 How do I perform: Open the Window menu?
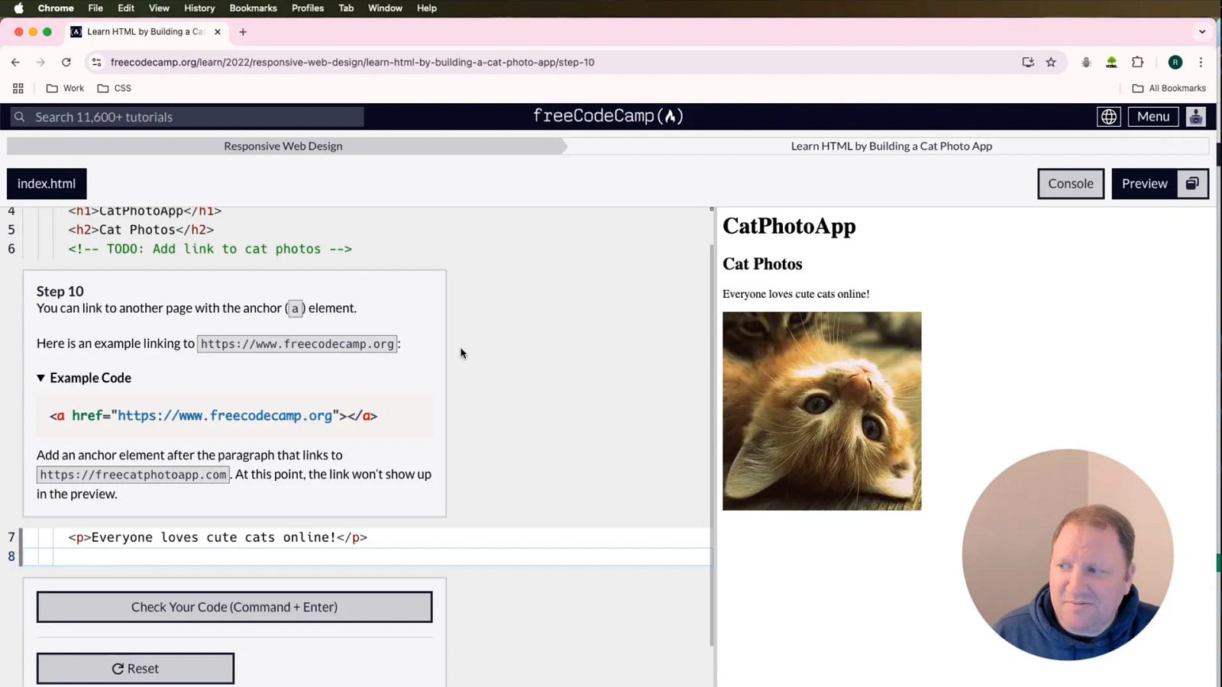385,8
